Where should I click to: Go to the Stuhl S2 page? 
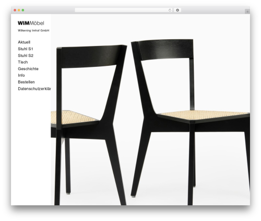coord(26,55)
